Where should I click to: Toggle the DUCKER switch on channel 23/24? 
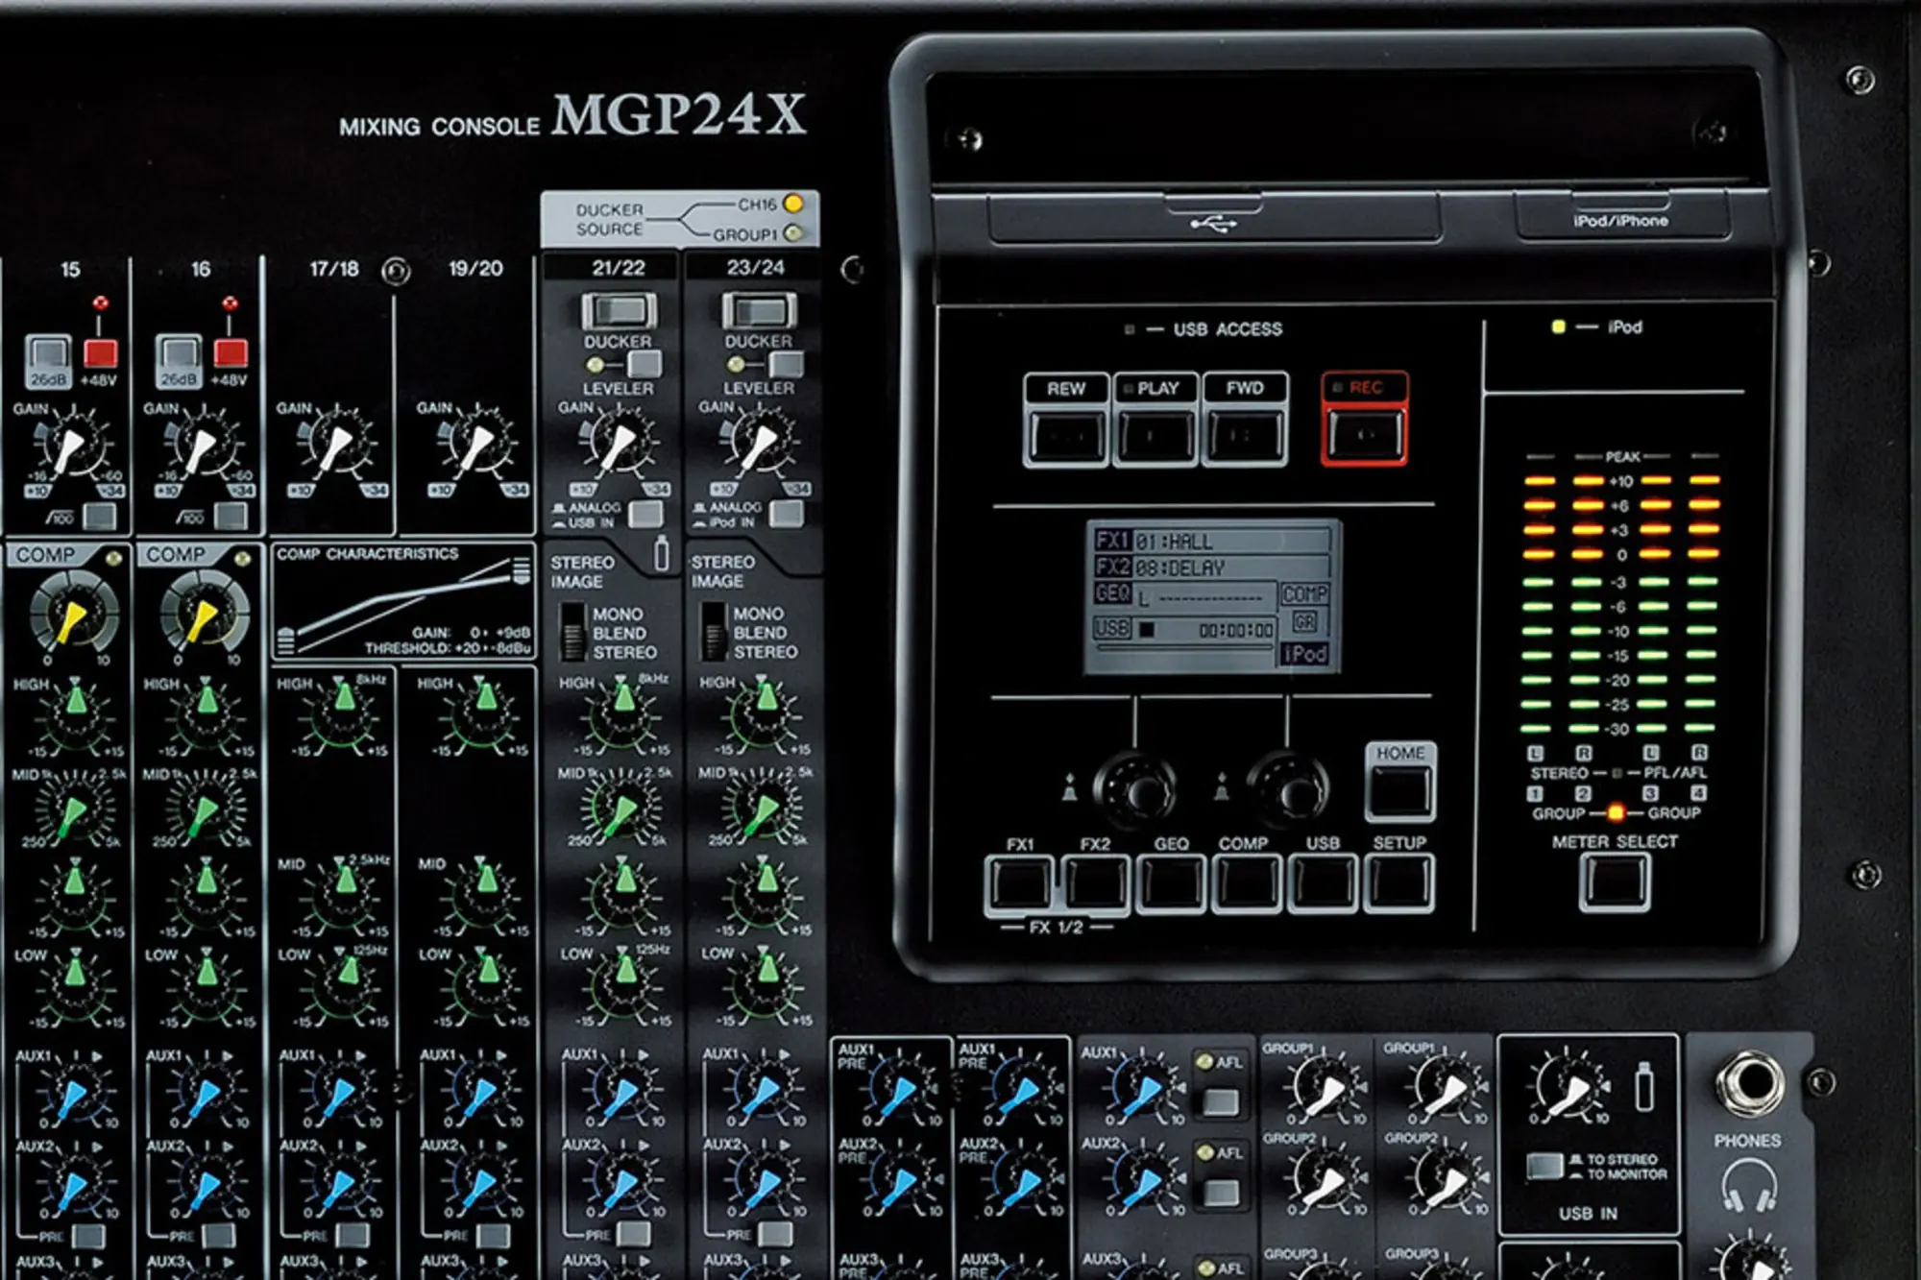760,311
